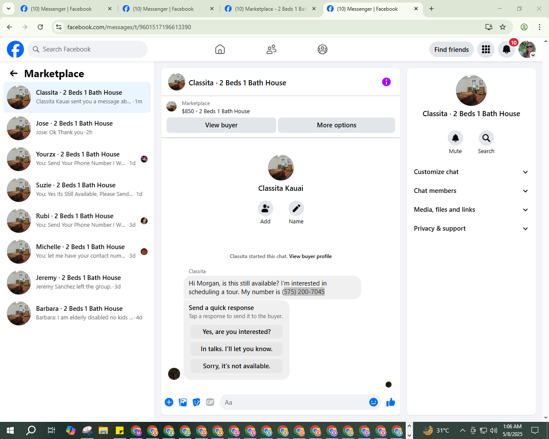Screen dimensions: 549x439
Task: Send quick response Yes, are you interested?
Action: click(x=237, y=332)
